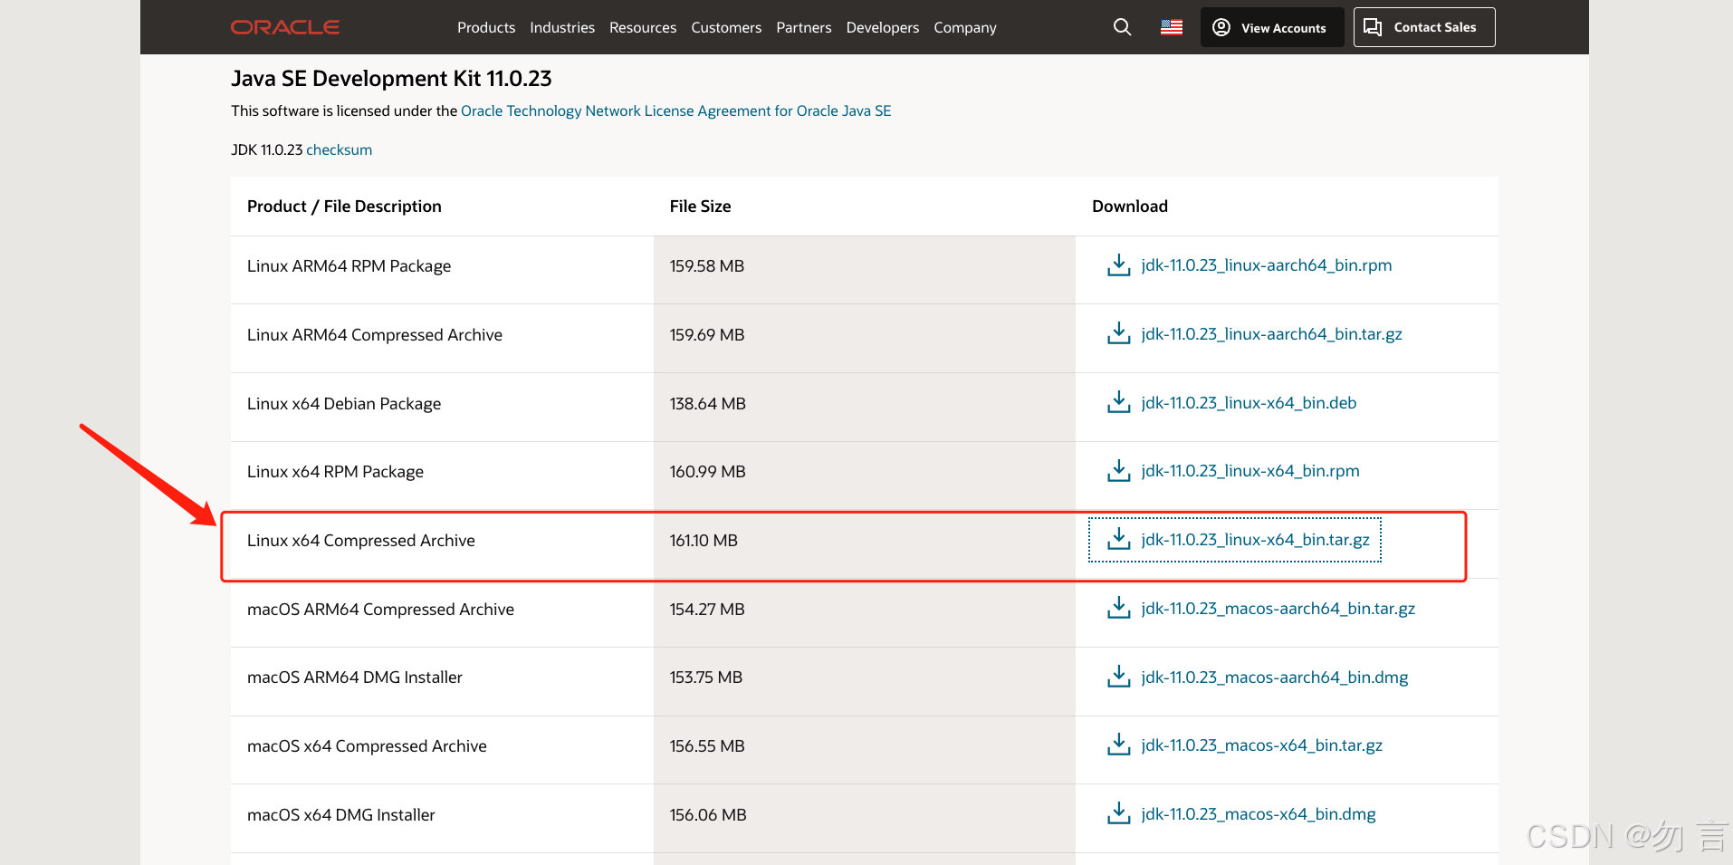Click the File Size column header
The width and height of the screenshot is (1733, 865).
pos(700,207)
